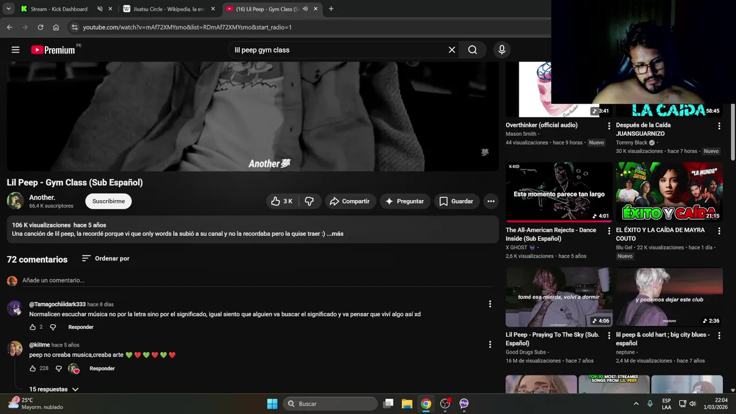This screenshot has width=736, height=414.
Task: Focus the Añade un comentario field
Action: (x=256, y=281)
